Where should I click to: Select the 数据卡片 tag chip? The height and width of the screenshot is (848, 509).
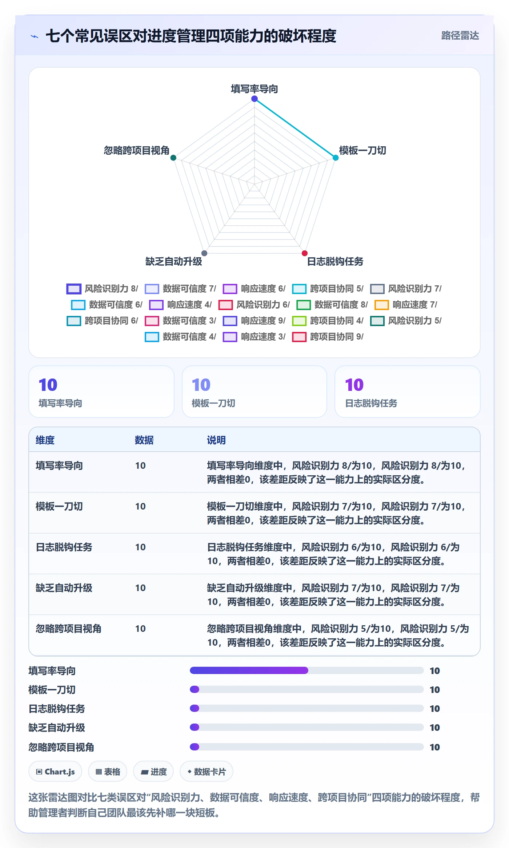(207, 771)
